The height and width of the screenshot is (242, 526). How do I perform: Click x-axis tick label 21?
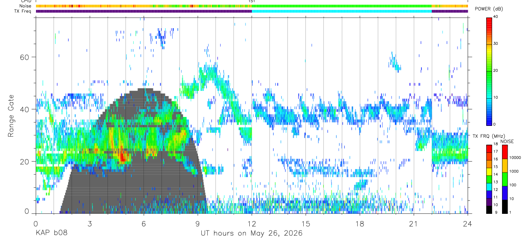coord(414,224)
